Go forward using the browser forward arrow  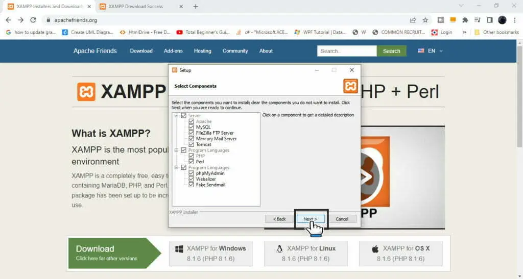click(20, 20)
